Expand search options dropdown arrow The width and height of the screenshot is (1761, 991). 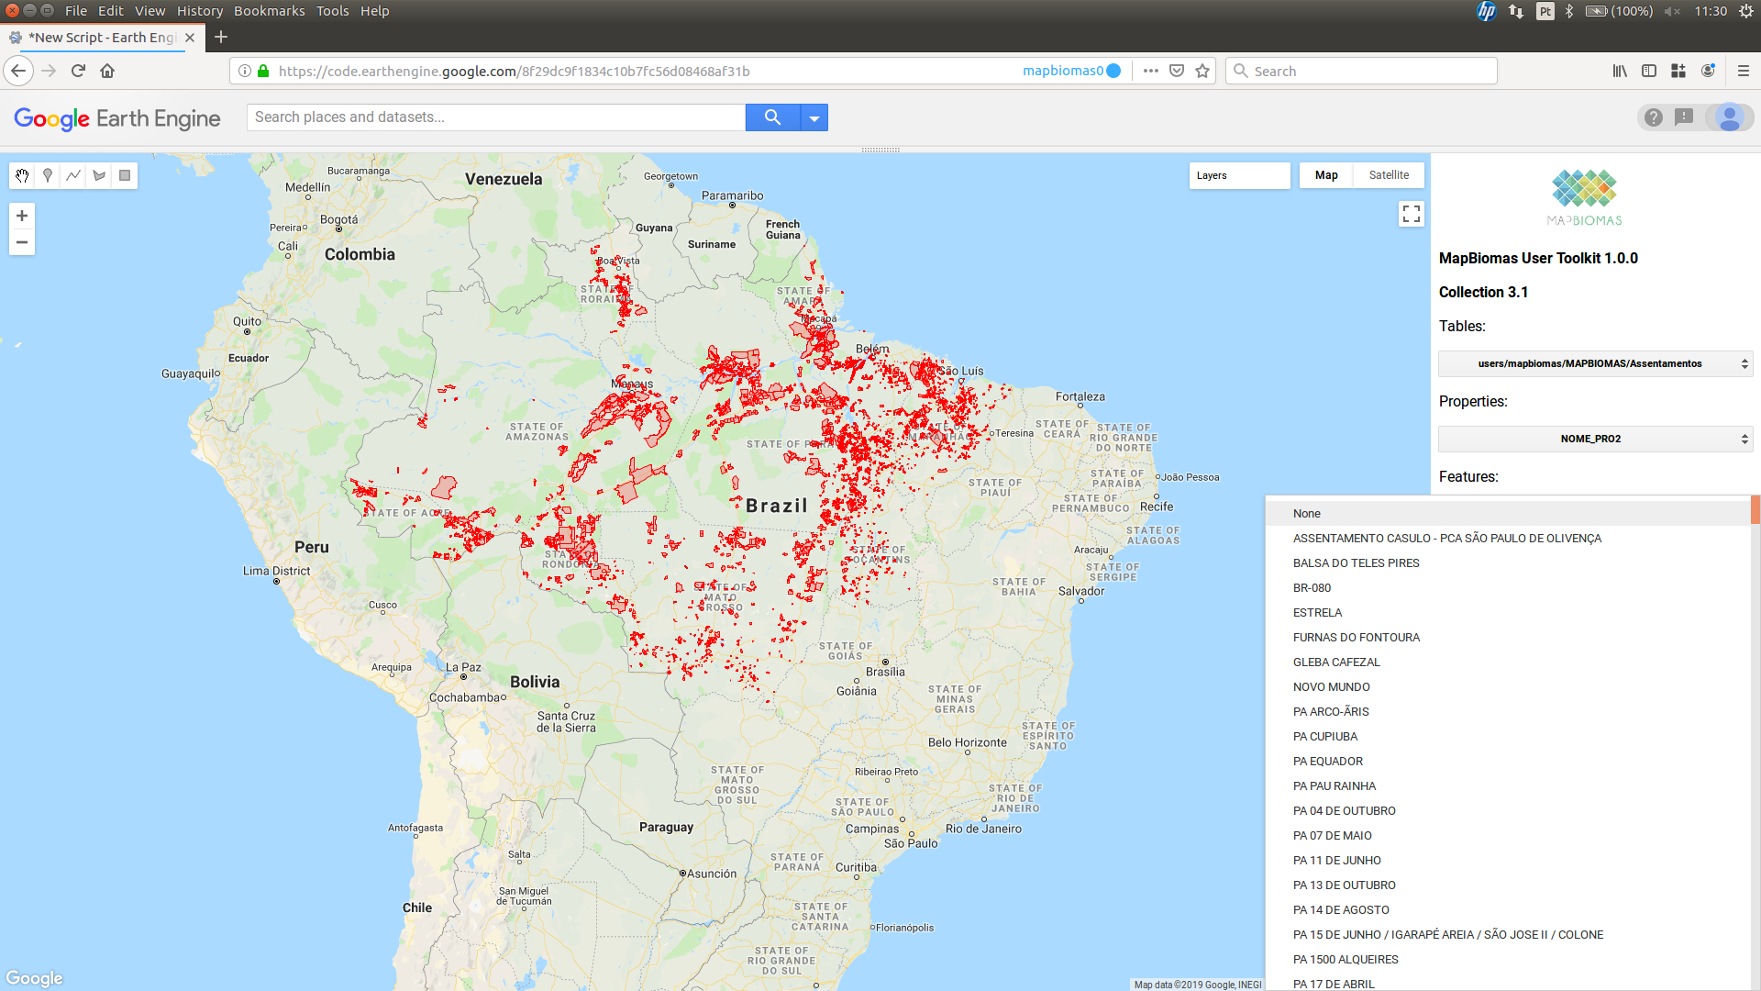[814, 117]
